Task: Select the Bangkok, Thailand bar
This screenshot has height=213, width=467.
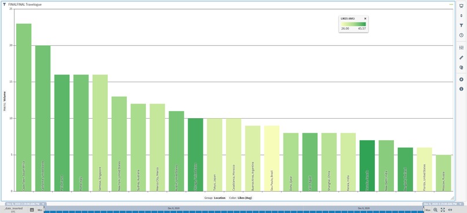Action: 405,169
